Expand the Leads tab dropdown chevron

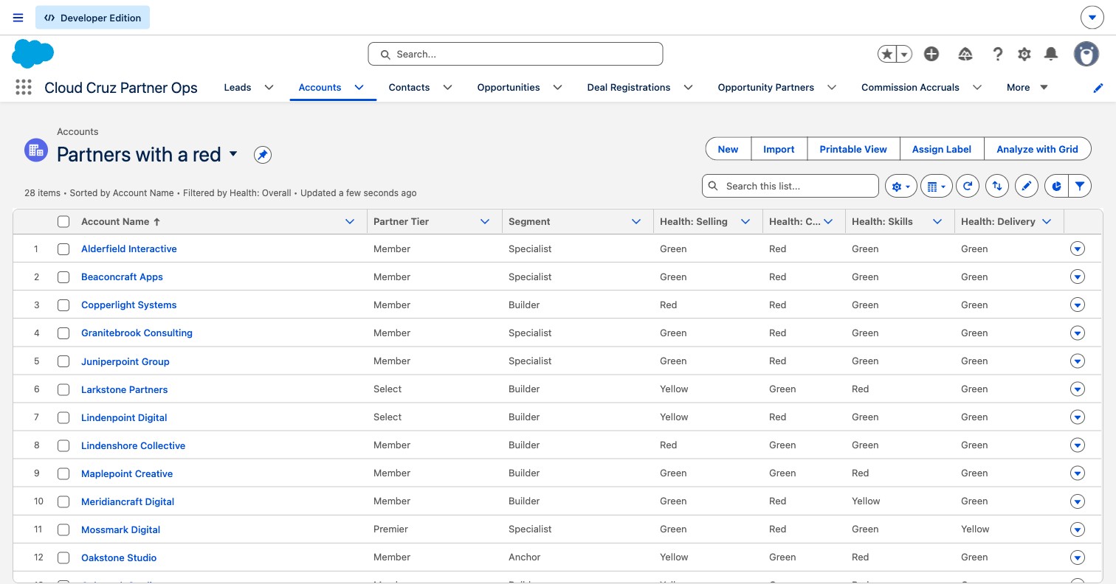[x=269, y=88]
